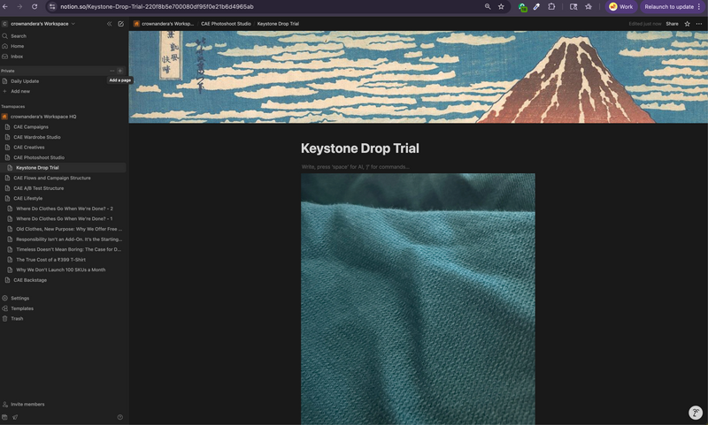708x425 pixels.
Task: Open the crownandera's Workspace switcher dropdown
Action: point(39,24)
